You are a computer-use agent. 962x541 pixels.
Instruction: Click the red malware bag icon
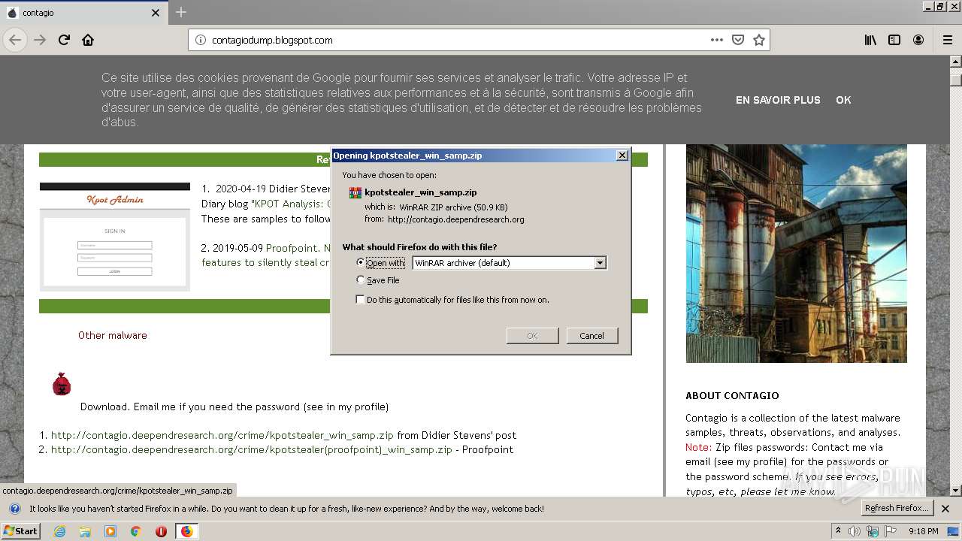pyautogui.click(x=62, y=384)
